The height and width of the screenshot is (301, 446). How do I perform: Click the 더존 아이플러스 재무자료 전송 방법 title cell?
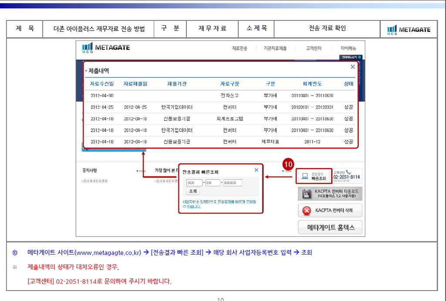click(x=98, y=29)
